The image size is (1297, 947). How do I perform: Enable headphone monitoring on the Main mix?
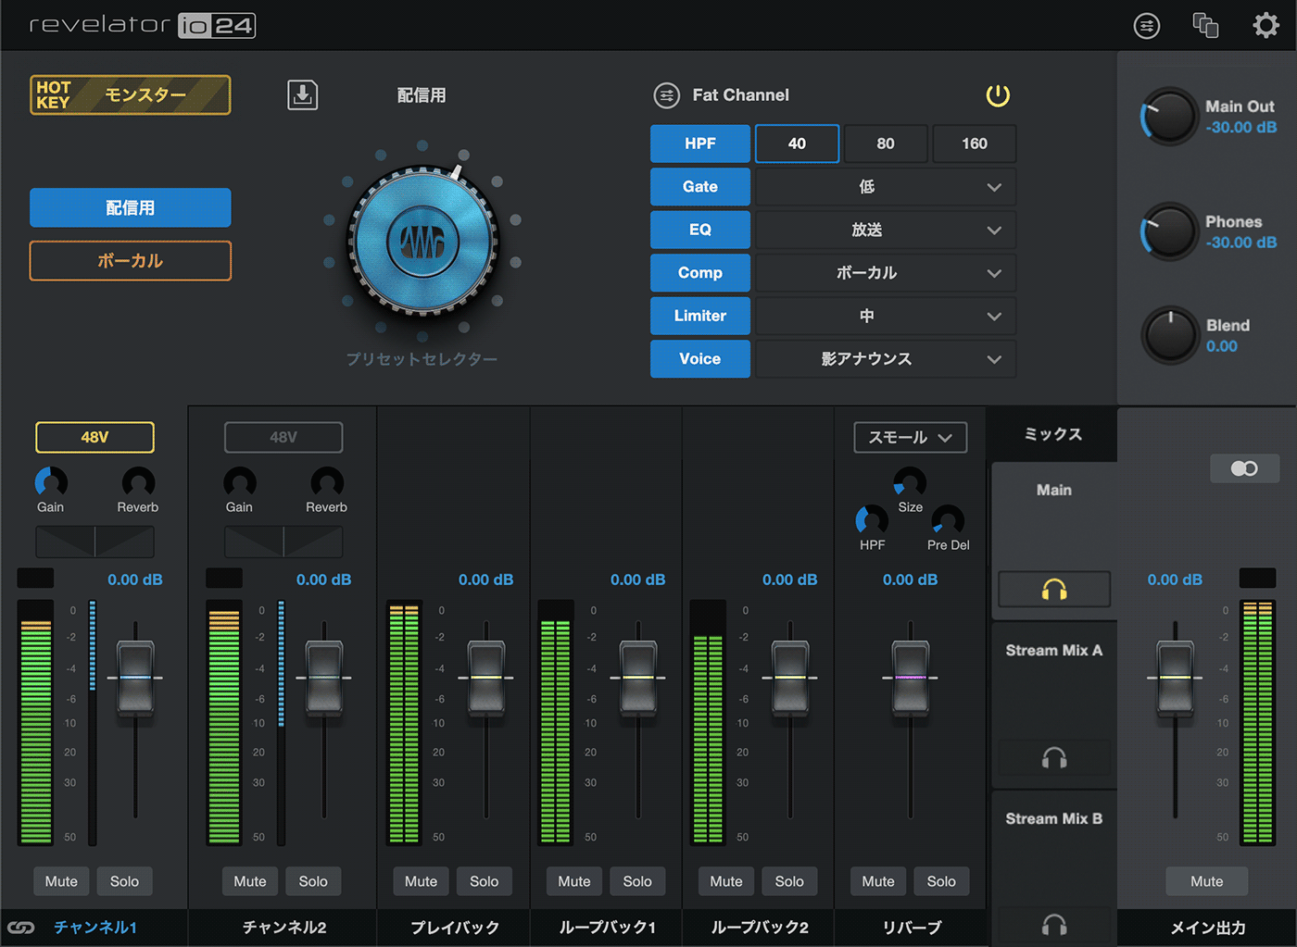tap(1052, 589)
